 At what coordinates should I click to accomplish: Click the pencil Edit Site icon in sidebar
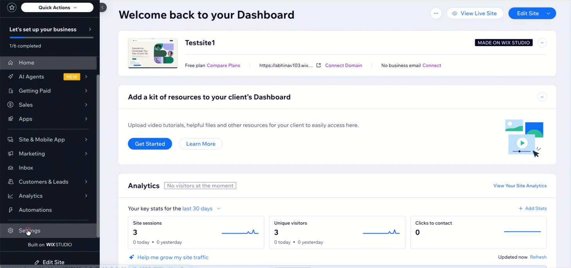click(x=37, y=262)
